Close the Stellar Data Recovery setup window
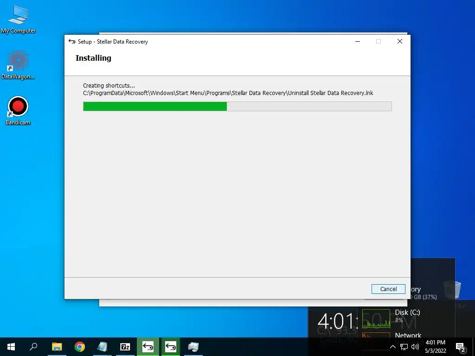The width and height of the screenshot is (475, 356). point(399,41)
